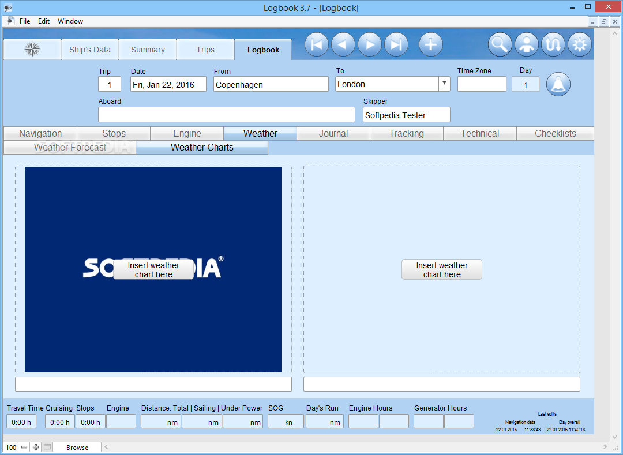This screenshot has width=623, height=455.
Task: Select the Weather section tab
Action: [x=260, y=133]
